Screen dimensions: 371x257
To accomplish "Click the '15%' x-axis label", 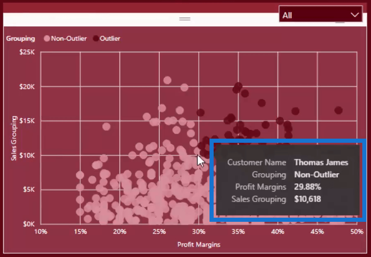I will (x=80, y=232).
